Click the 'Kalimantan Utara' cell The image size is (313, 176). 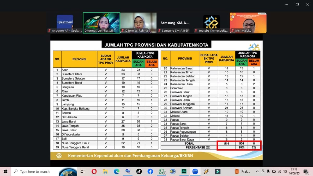coord(185,84)
